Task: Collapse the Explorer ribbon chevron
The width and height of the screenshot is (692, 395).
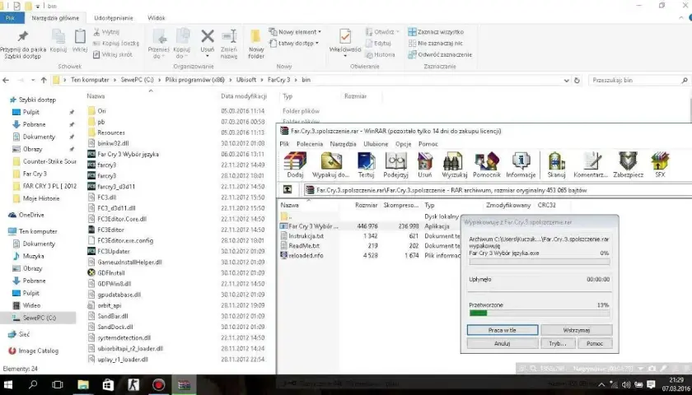Action: [681, 18]
